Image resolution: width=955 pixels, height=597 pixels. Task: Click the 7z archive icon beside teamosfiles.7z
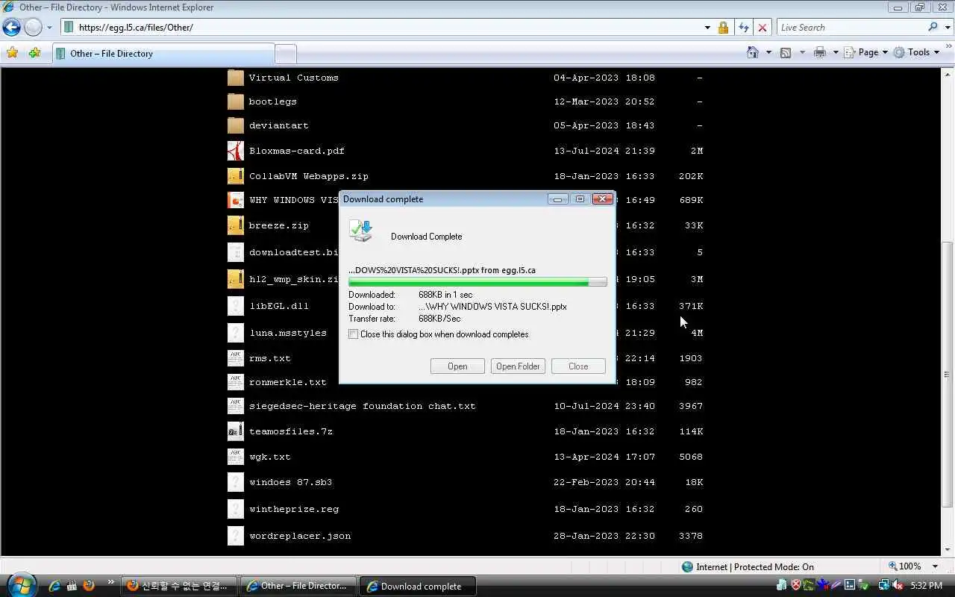click(x=235, y=431)
